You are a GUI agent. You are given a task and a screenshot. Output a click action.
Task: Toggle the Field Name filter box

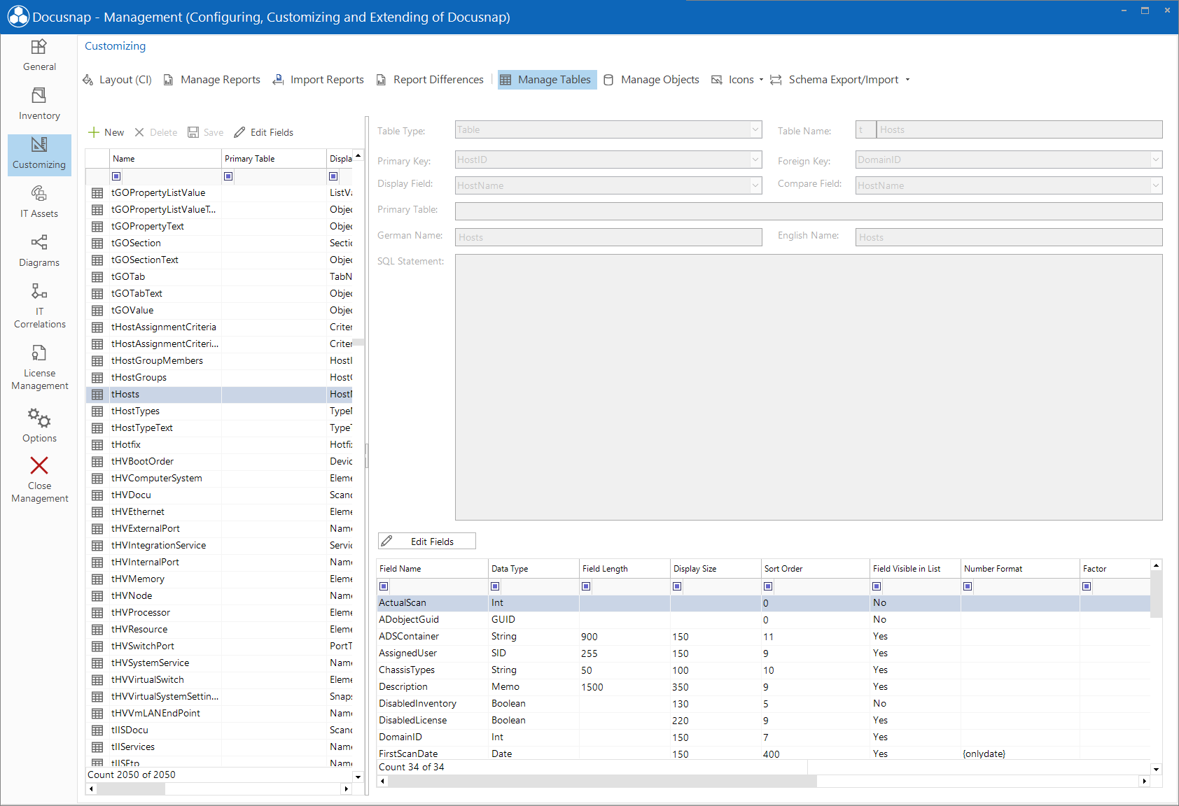(x=384, y=586)
